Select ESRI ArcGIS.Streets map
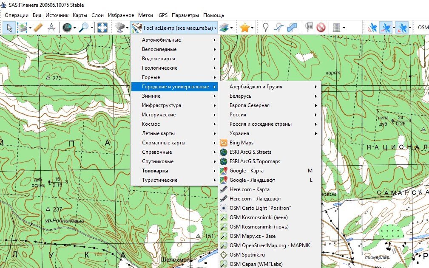Screen dimensions: 429x268 coord(270,152)
